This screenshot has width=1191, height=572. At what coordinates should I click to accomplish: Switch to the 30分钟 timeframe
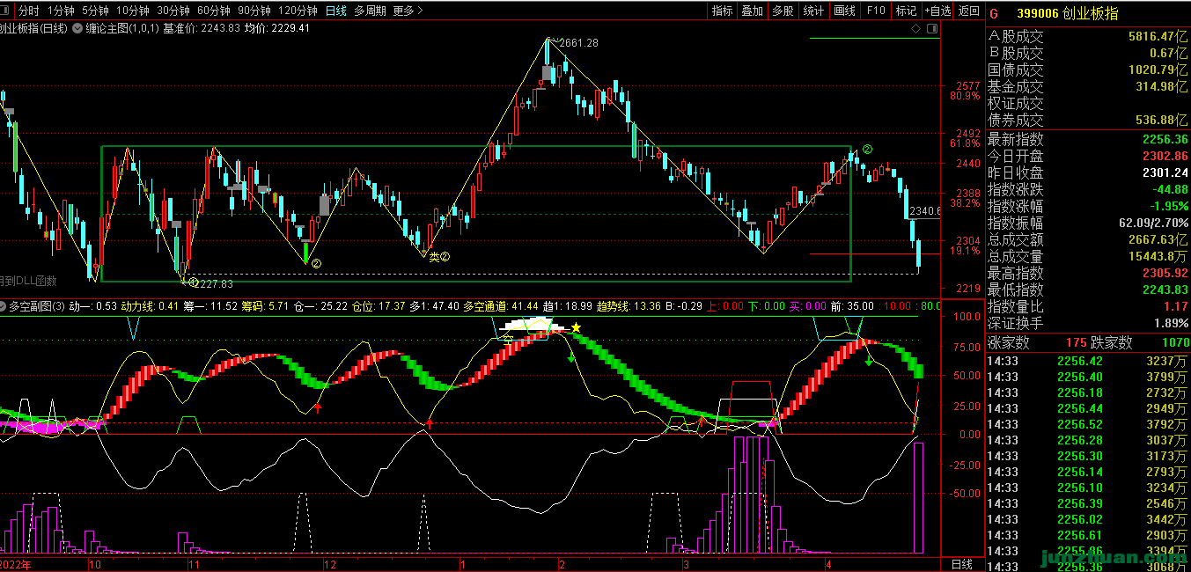173,11
